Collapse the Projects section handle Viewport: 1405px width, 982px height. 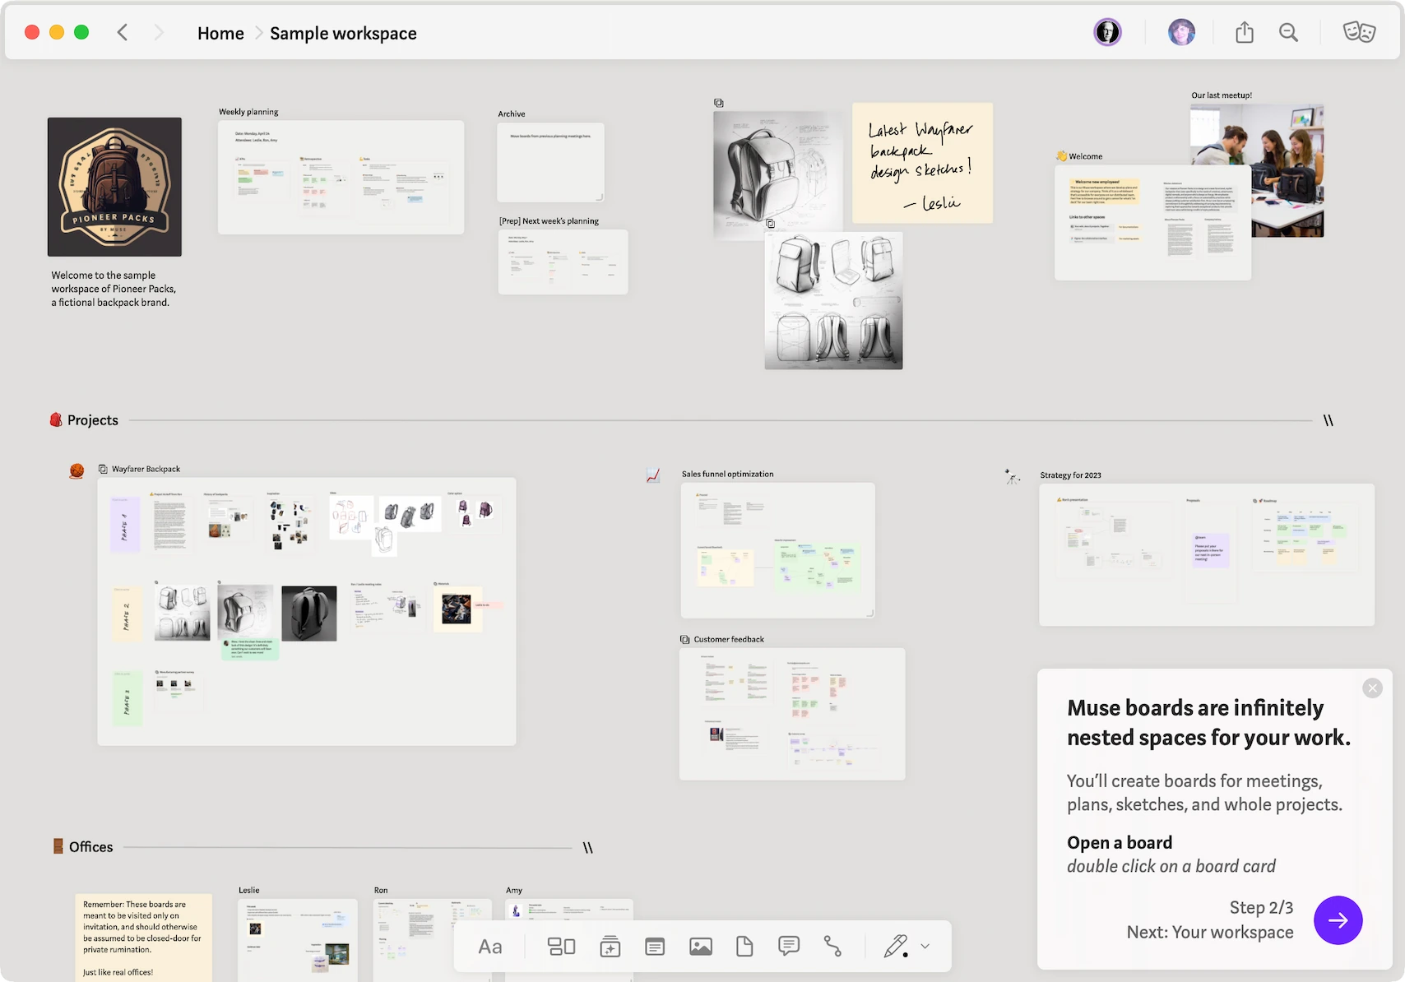[x=1328, y=420]
